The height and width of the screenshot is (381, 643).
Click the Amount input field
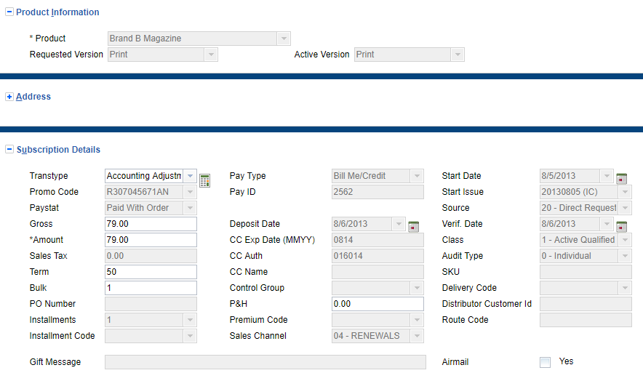[151, 240]
